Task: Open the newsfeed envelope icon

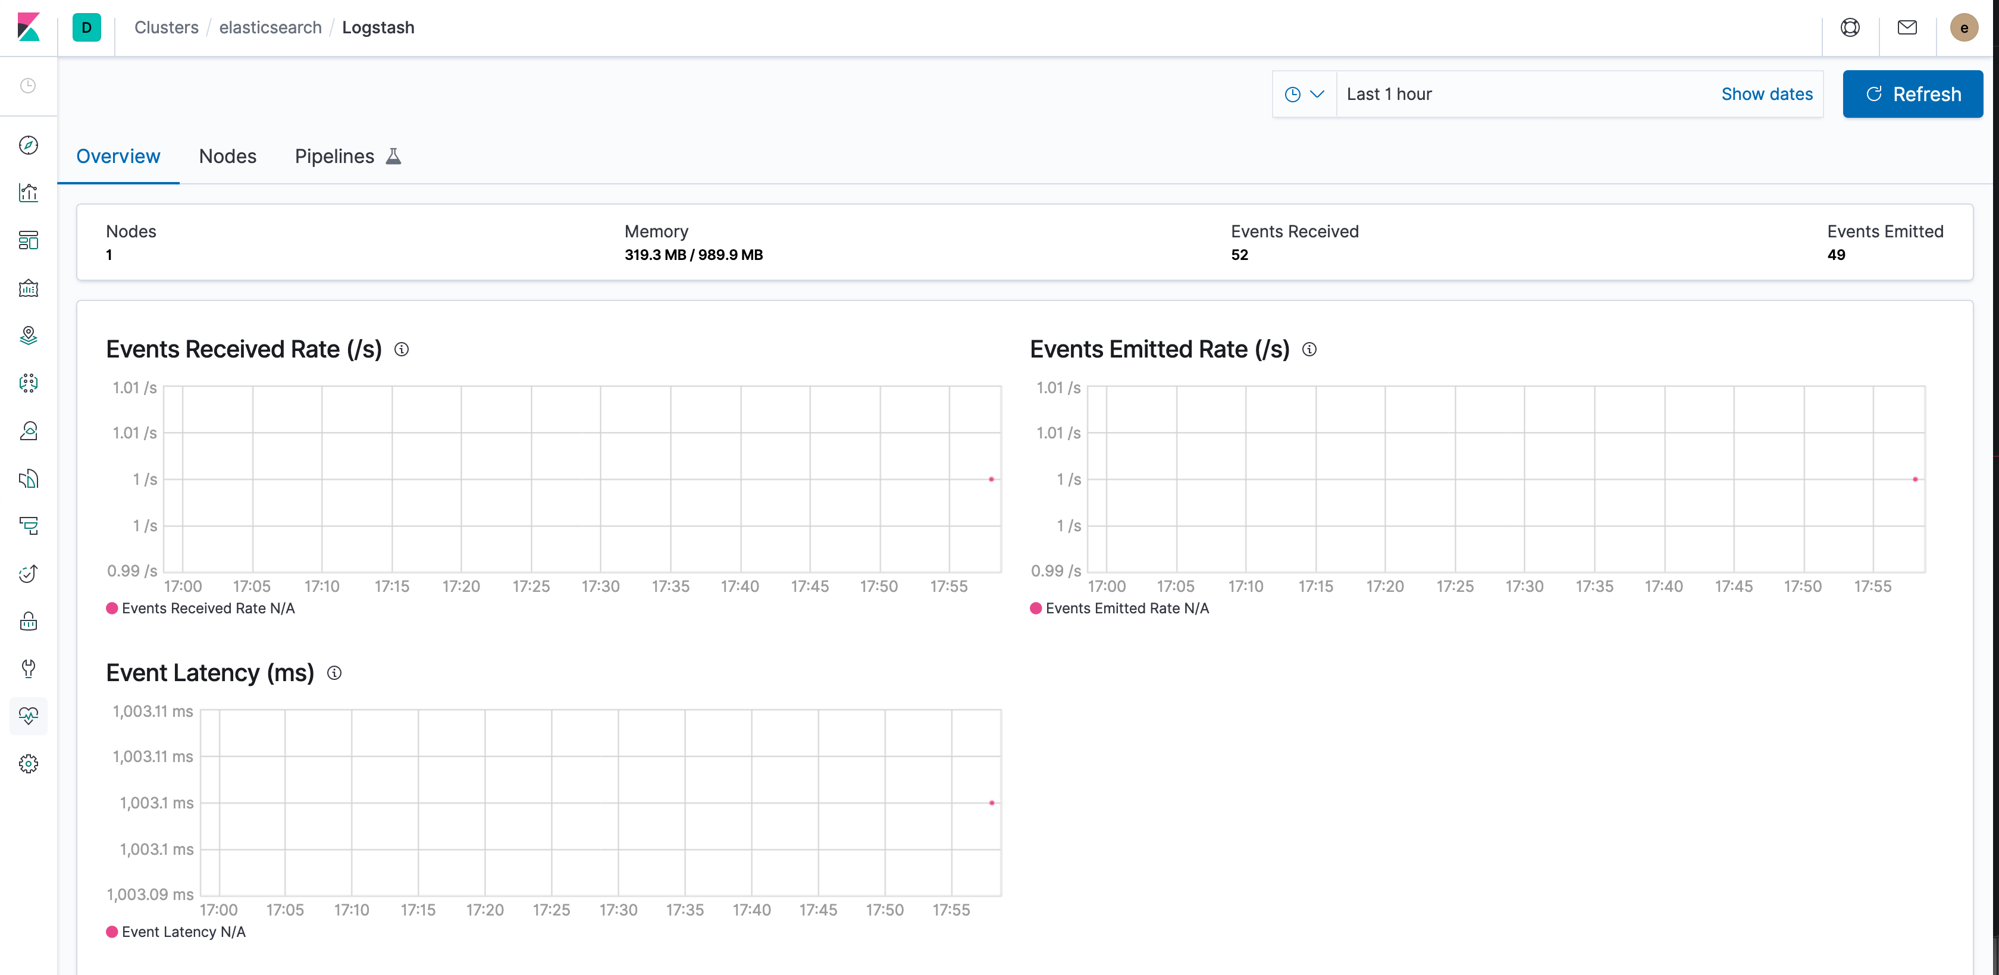Action: [x=1907, y=27]
